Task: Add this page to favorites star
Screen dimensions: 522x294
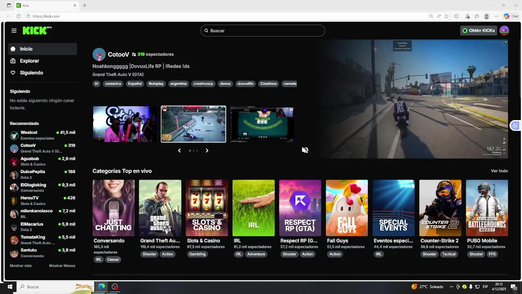Action: [447, 16]
